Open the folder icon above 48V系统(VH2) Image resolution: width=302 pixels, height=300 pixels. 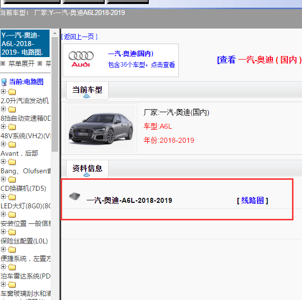coord(12,127)
